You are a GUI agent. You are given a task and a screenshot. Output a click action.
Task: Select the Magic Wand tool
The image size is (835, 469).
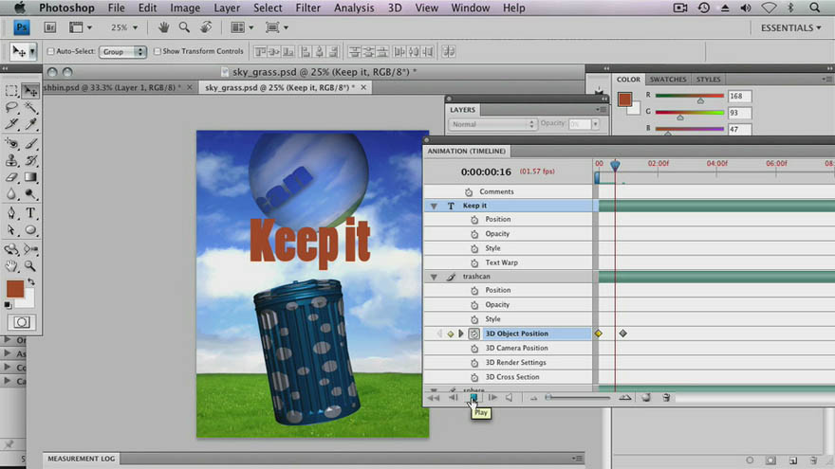click(x=30, y=107)
